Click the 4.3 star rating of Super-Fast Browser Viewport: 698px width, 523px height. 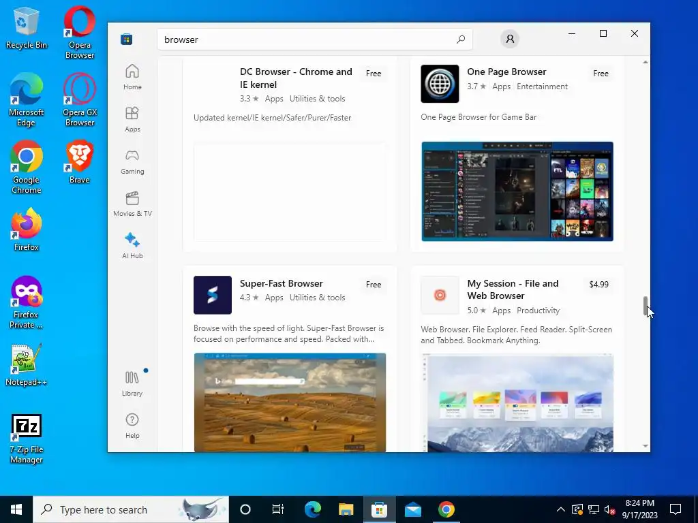(249, 298)
